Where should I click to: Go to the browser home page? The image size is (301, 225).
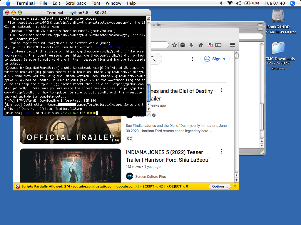(x=200, y=45)
